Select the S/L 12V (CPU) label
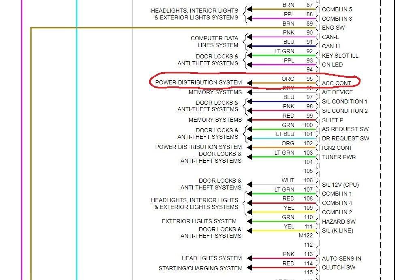Screen dimensions: 401x280 (x=340, y=185)
